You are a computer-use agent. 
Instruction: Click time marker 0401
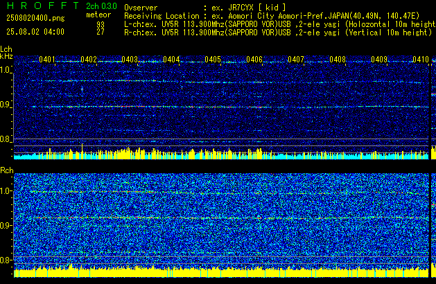[x=47, y=60]
